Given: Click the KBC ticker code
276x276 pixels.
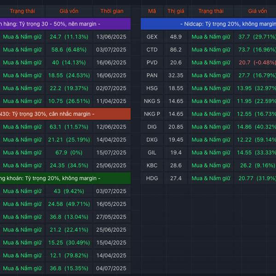Looking at the screenshot, I should pos(152,166).
